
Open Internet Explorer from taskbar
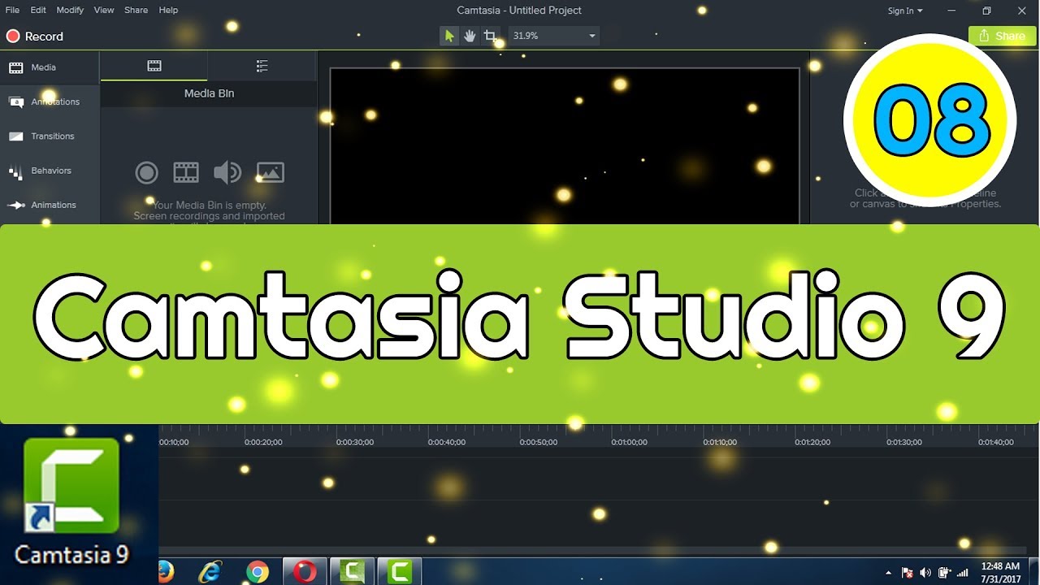pos(211,572)
